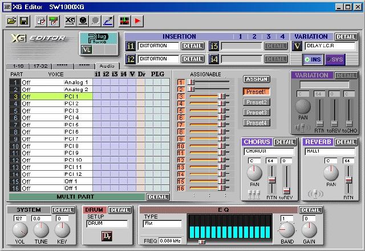The height and width of the screenshot is (251, 365).
Task: Open the empty i3 effect type field
Action: click(242, 46)
